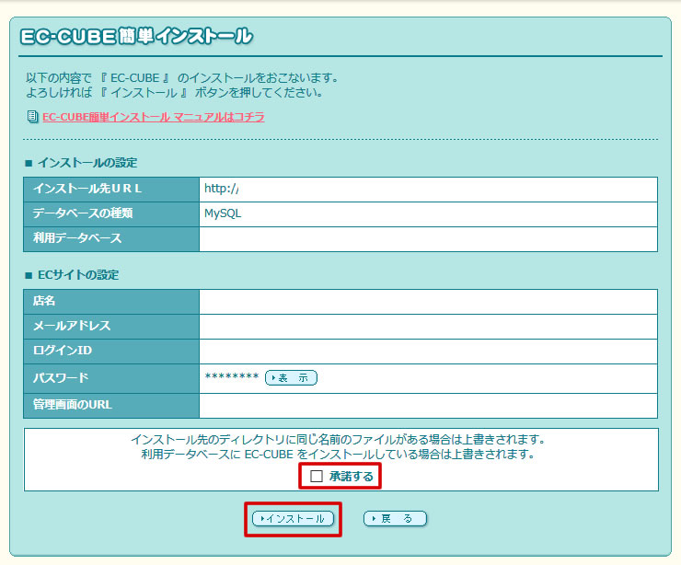681x565 pixels.
Task: Check the 承諾する checkbox
Action: 317,476
